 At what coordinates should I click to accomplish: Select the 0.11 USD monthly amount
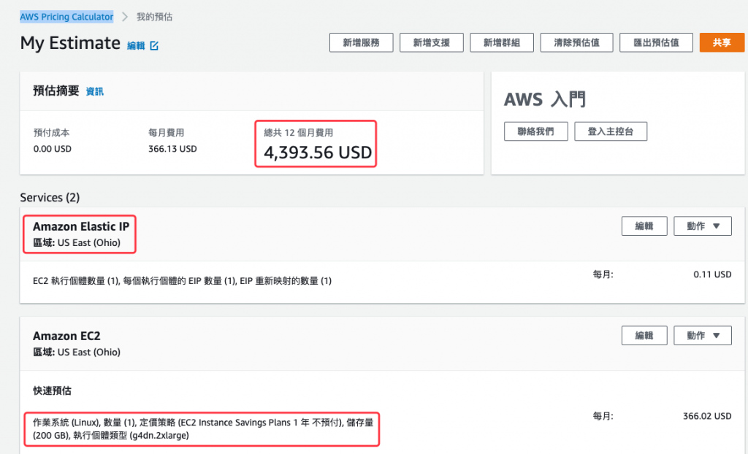click(712, 274)
